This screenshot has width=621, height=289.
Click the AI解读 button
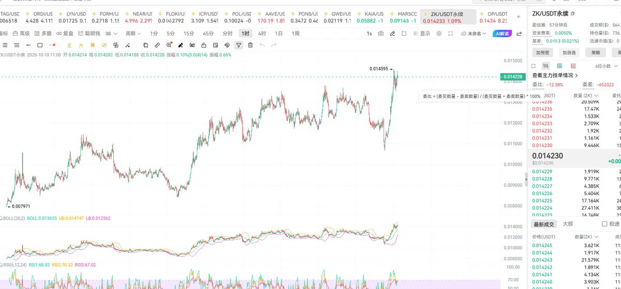(501, 34)
